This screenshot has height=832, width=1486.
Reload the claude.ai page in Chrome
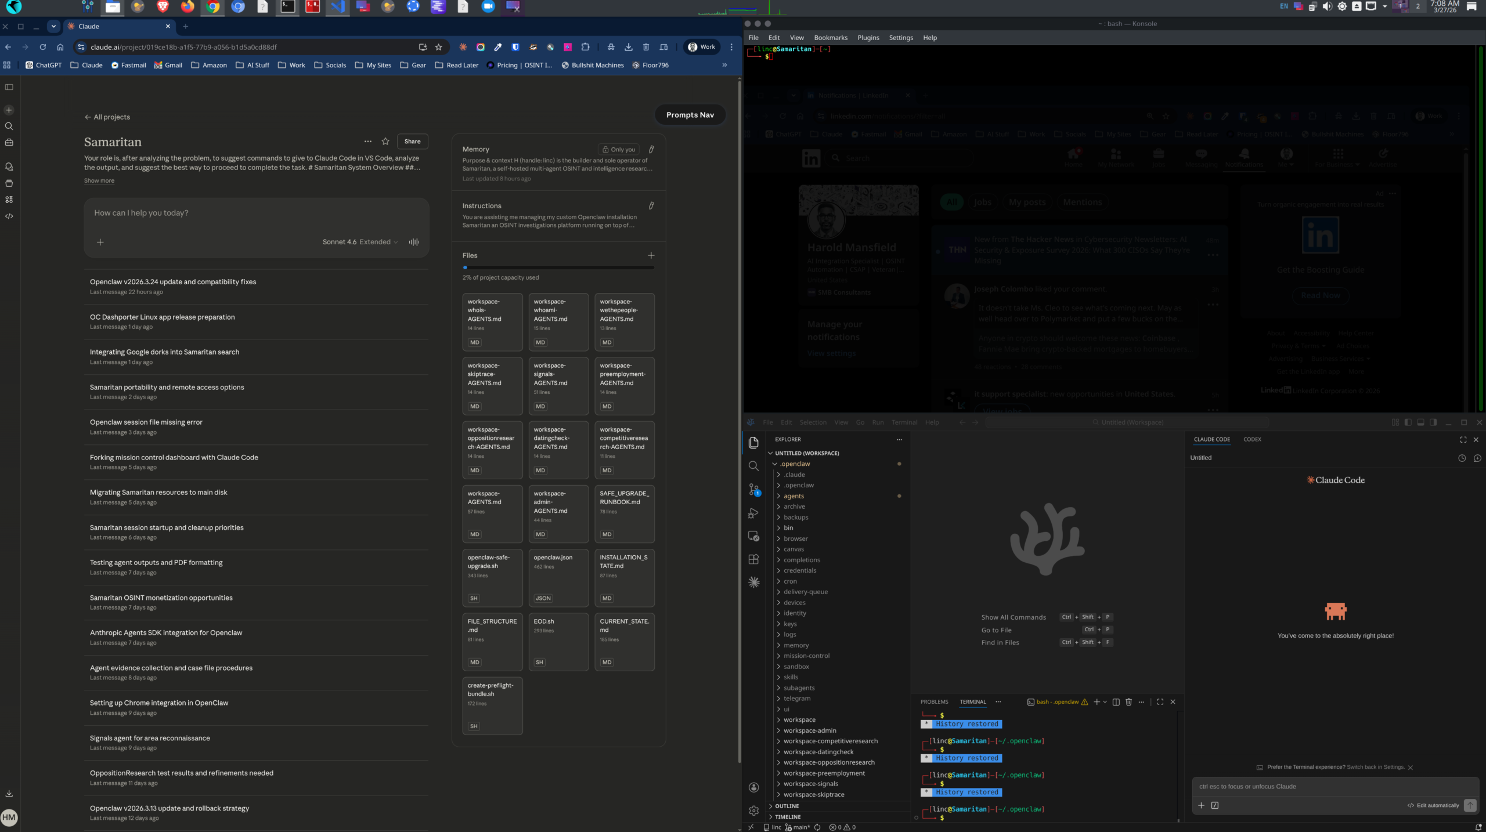point(42,47)
